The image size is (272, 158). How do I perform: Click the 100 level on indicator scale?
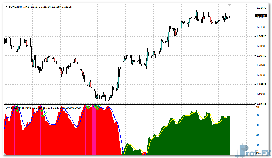(x=257, y=107)
